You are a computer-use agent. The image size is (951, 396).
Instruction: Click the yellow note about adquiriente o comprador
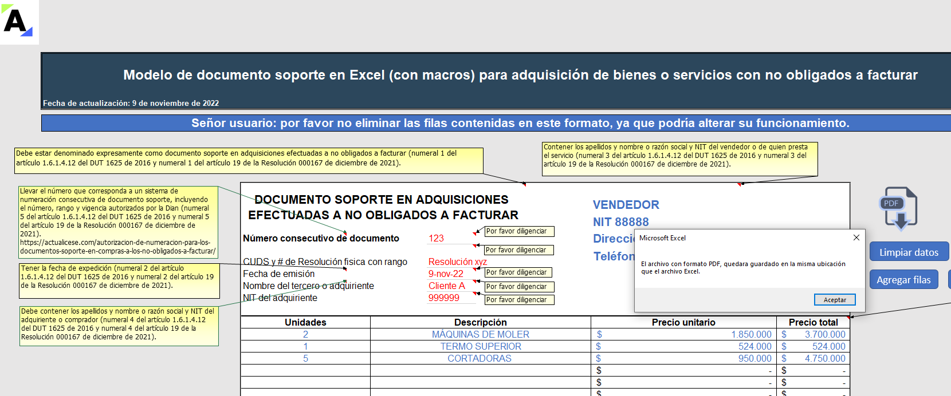point(119,326)
